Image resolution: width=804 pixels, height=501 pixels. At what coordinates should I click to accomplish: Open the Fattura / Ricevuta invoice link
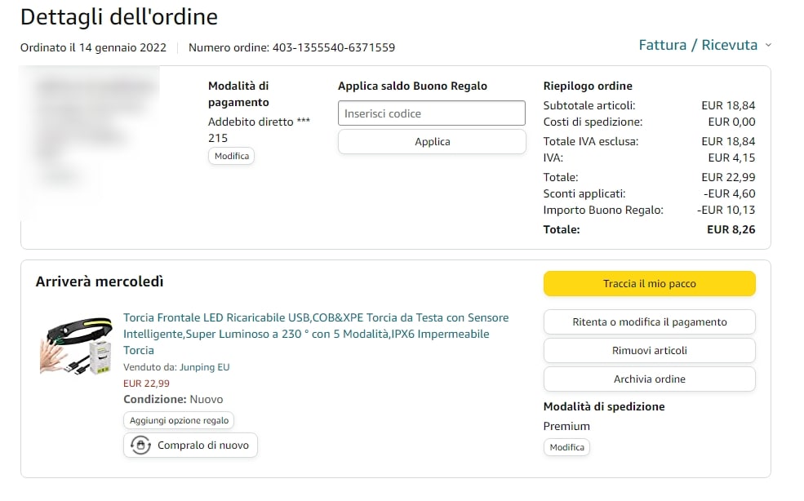(x=698, y=45)
